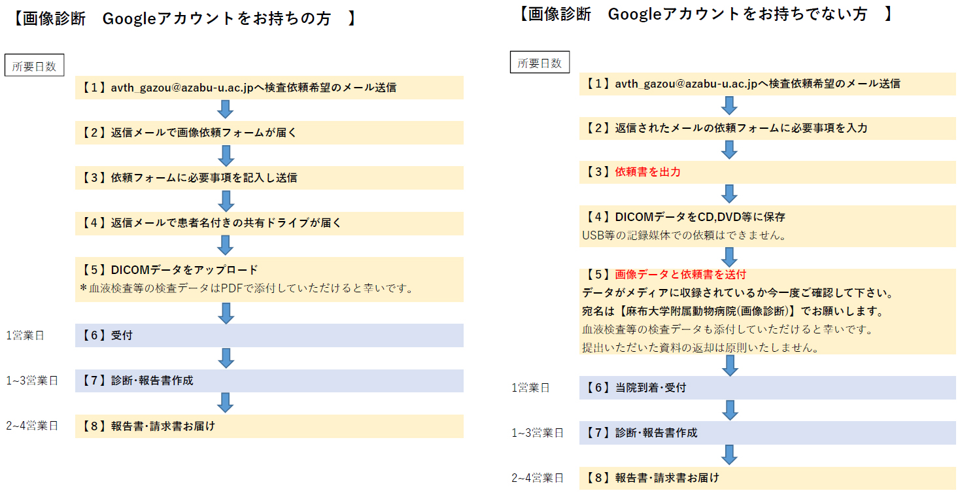
Task: Click left step 4 shared drive step
Action: coord(269,223)
